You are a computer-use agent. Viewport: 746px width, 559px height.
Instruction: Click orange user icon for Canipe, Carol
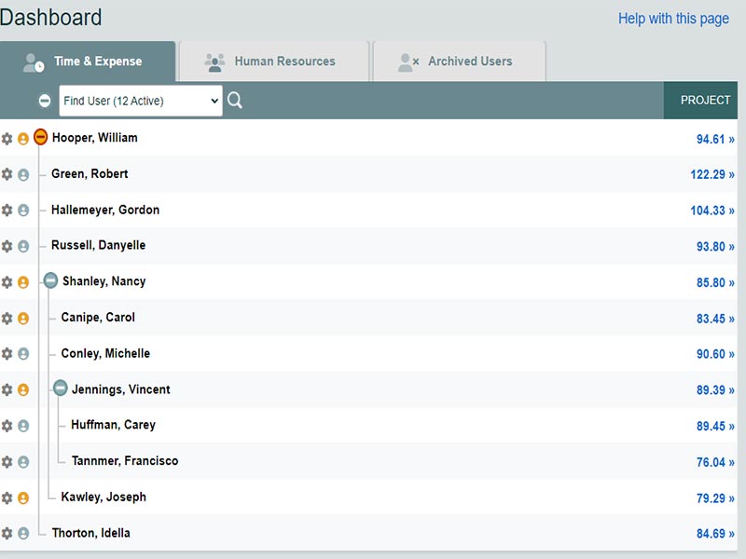coord(23,319)
